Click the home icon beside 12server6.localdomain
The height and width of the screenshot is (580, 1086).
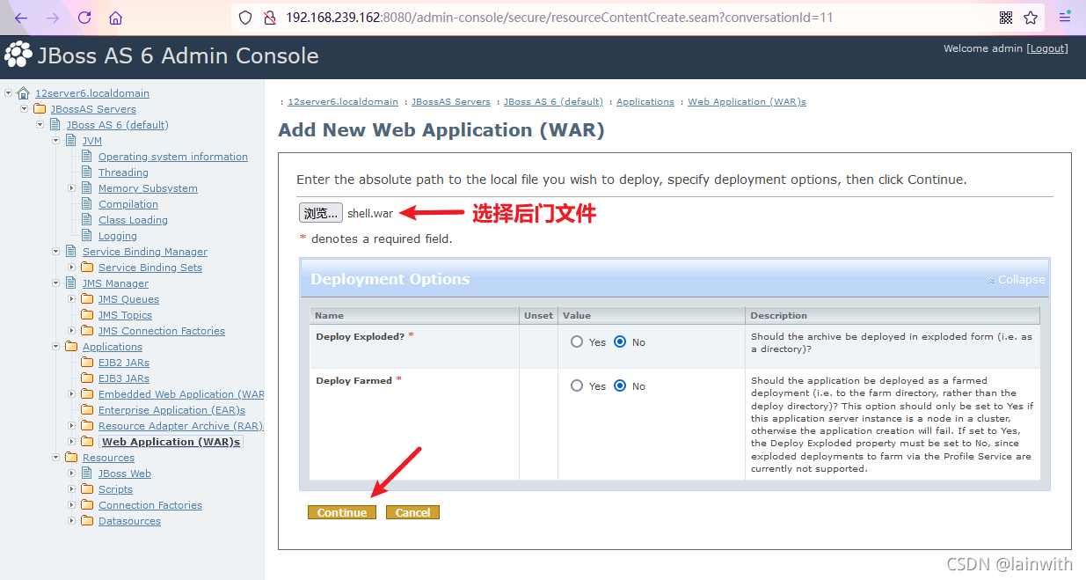point(24,92)
